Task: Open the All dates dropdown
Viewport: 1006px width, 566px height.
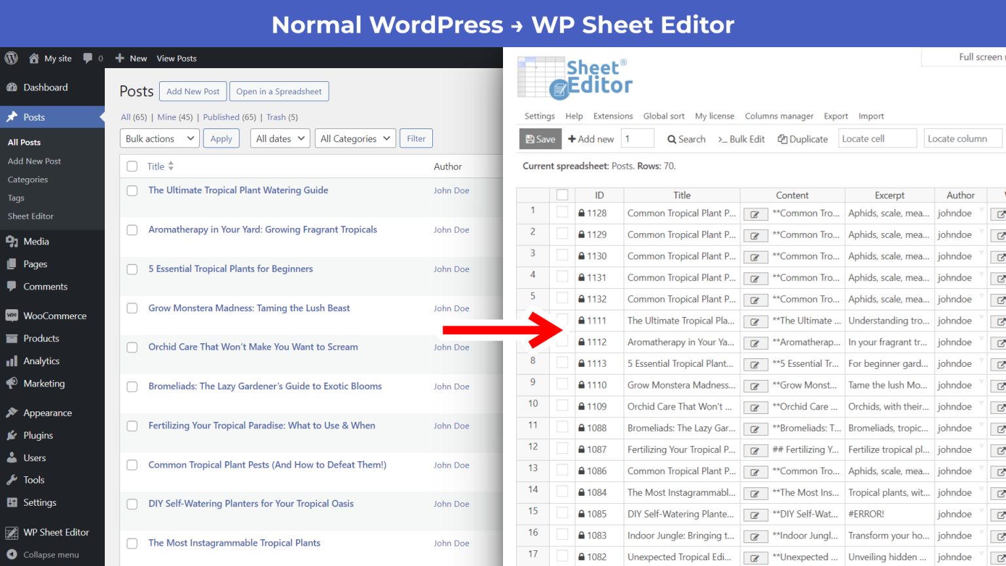Action: (x=280, y=138)
